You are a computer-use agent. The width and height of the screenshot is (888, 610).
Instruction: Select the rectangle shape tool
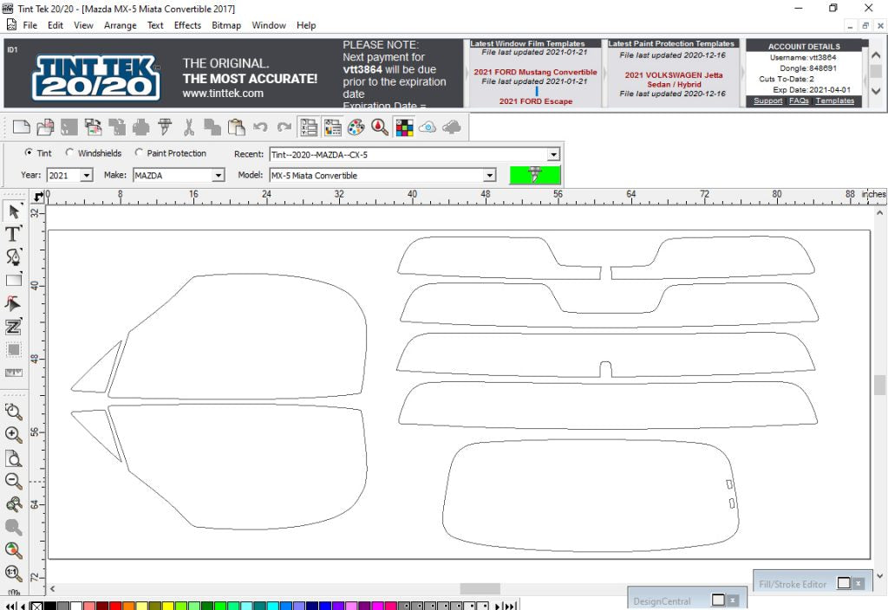(x=14, y=280)
